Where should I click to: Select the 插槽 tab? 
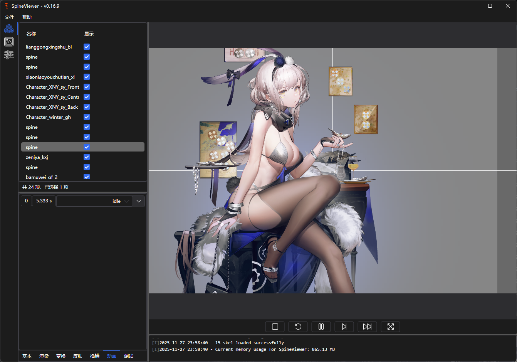95,356
